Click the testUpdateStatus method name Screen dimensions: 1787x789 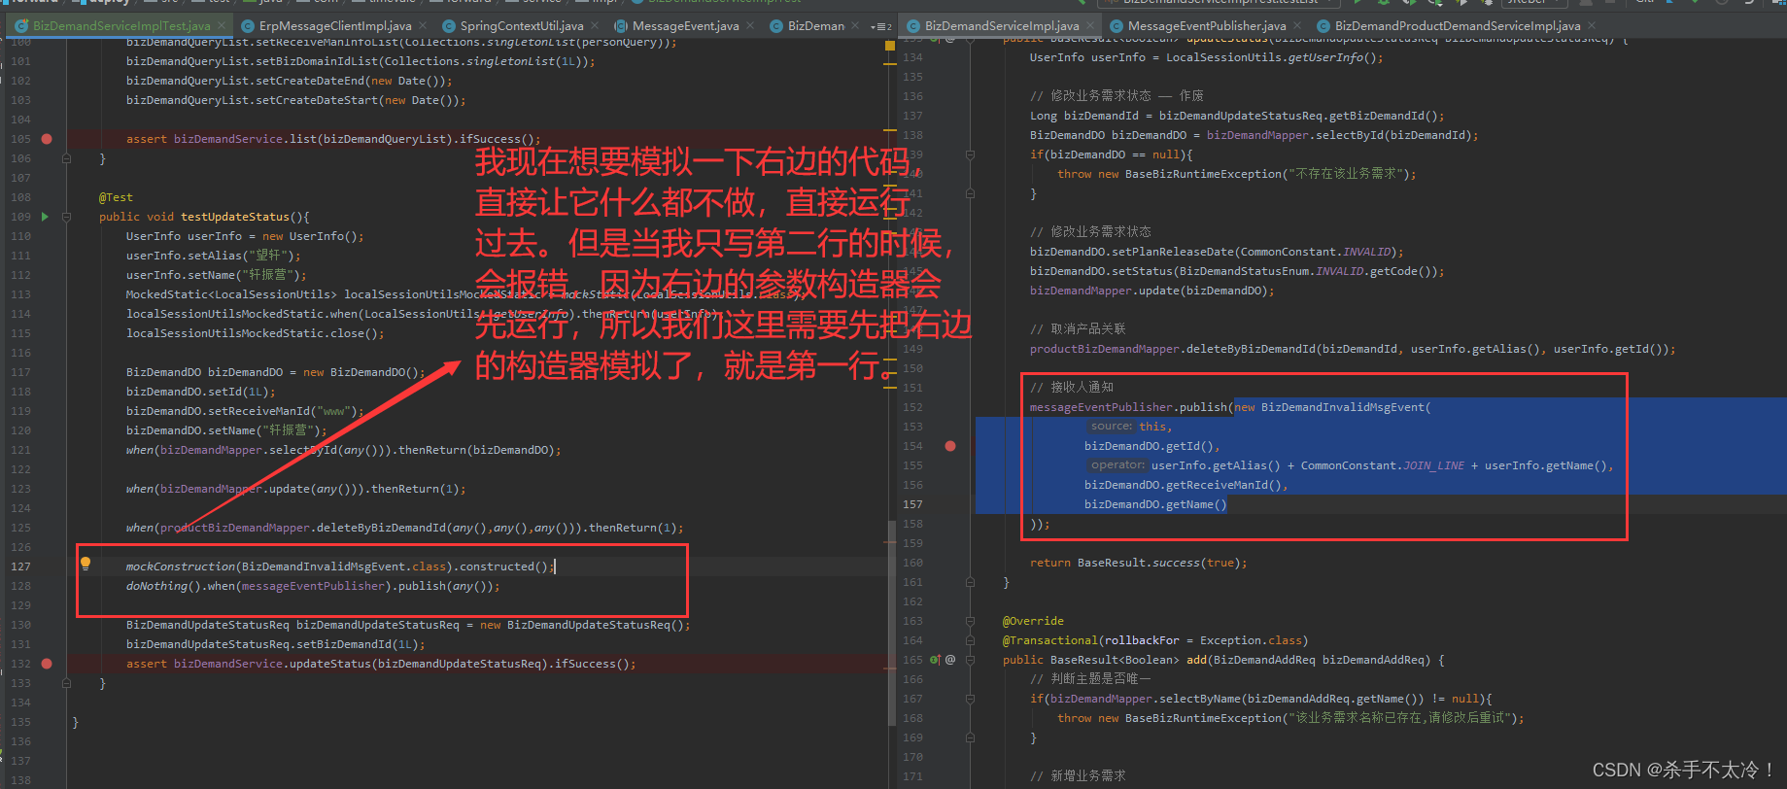(235, 217)
